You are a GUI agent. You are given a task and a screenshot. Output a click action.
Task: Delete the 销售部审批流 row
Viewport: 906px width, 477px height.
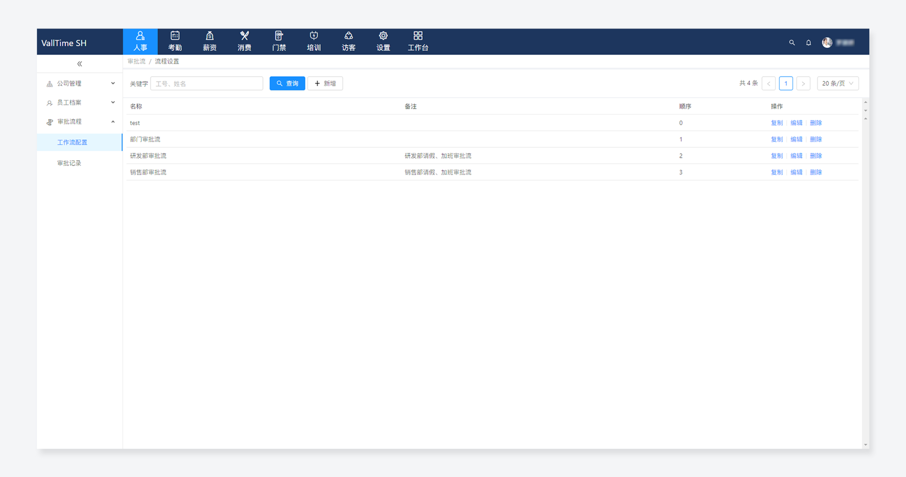click(816, 172)
